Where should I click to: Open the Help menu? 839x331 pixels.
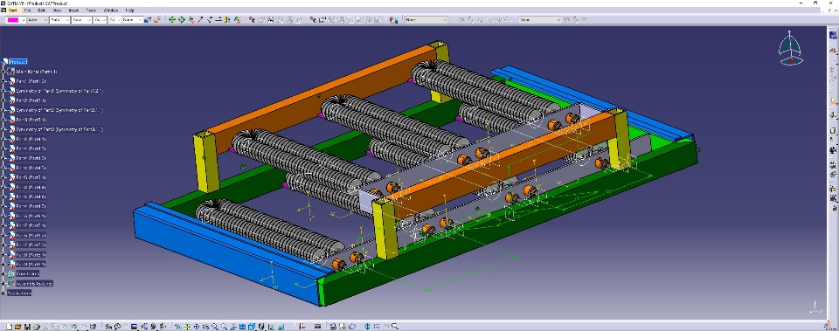[x=129, y=10]
